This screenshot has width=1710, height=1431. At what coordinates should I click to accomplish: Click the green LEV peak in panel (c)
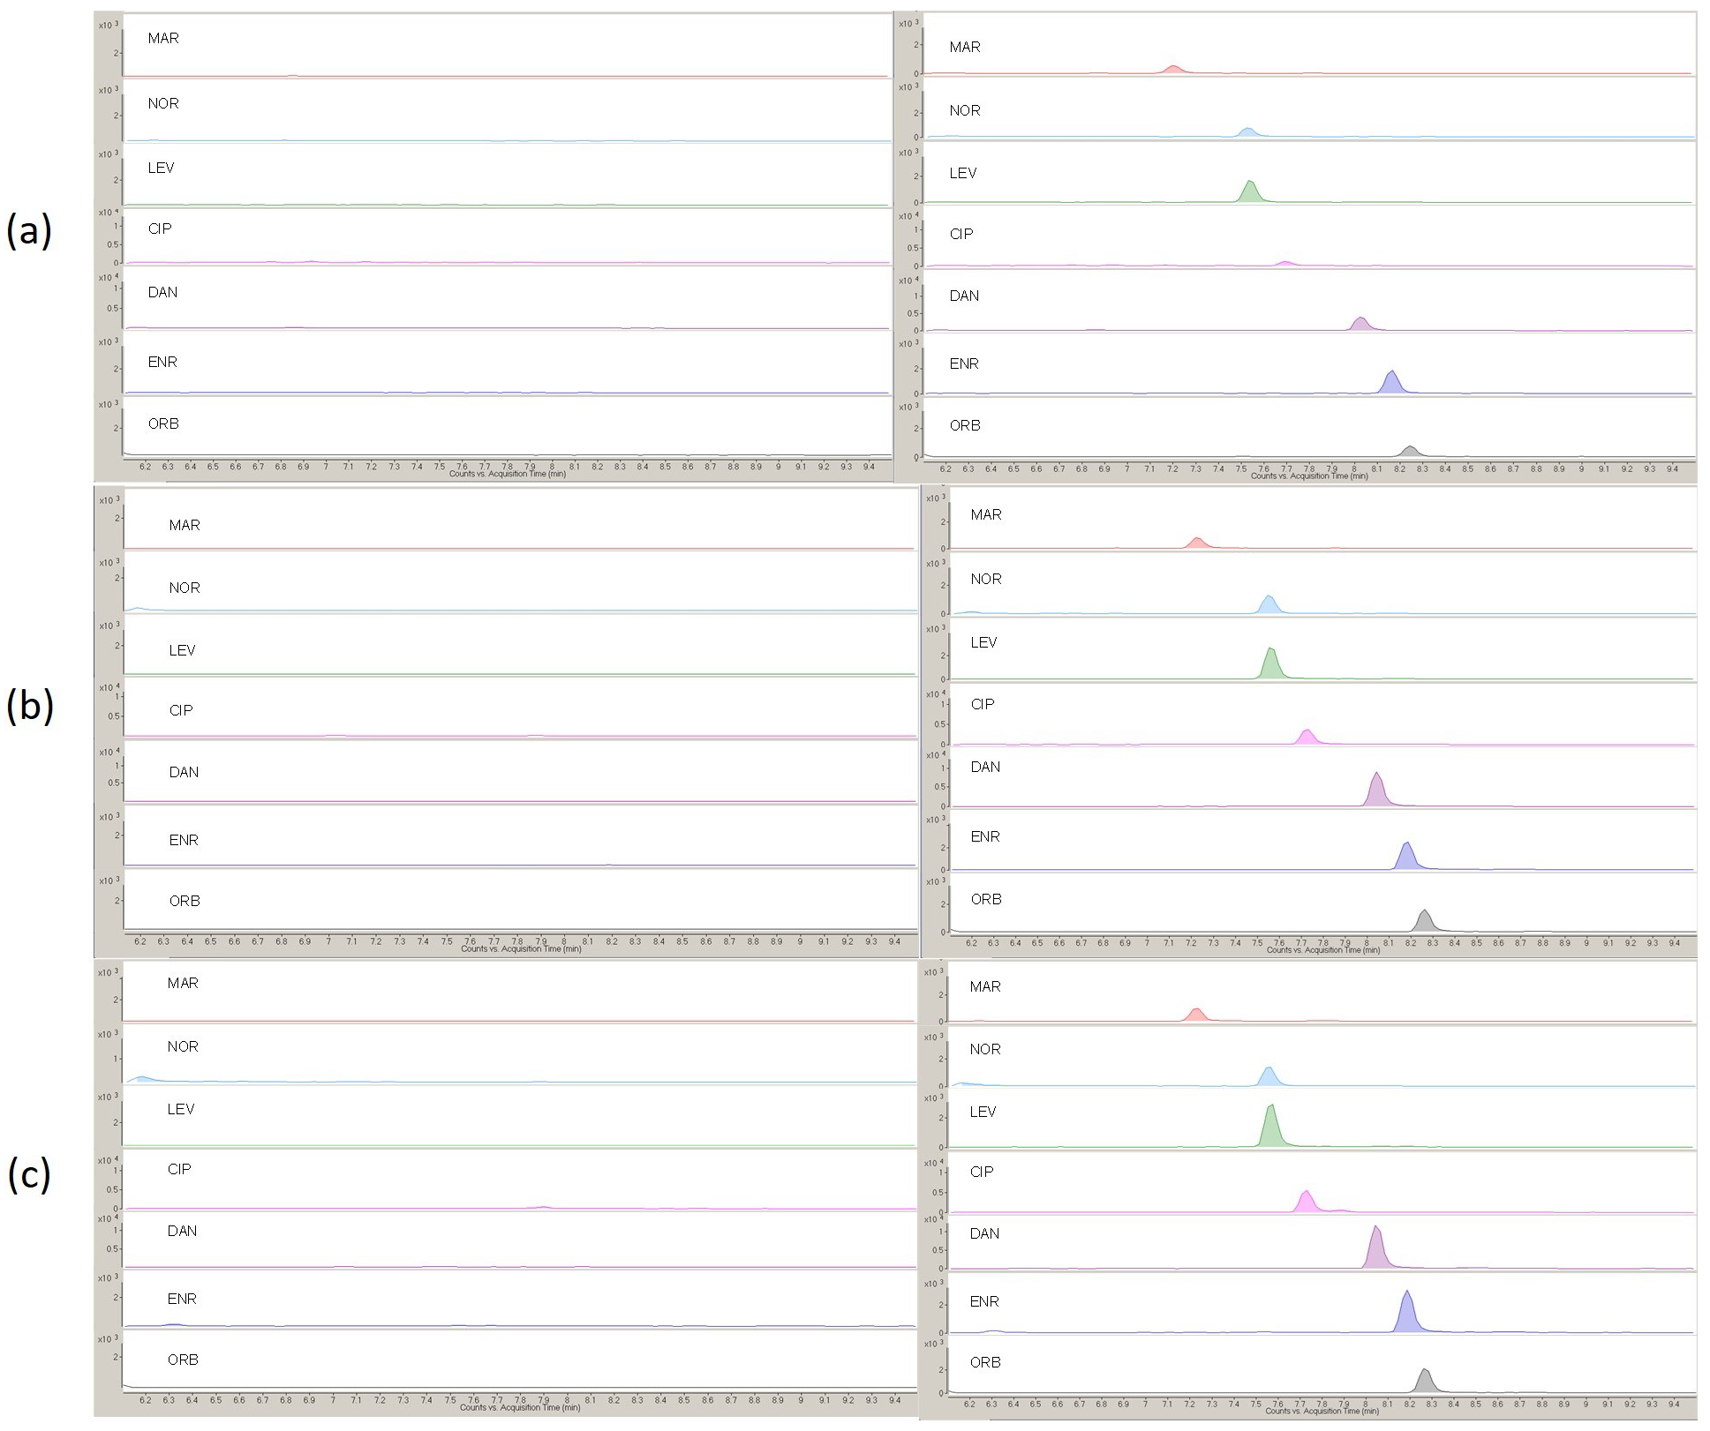click(x=1270, y=1128)
